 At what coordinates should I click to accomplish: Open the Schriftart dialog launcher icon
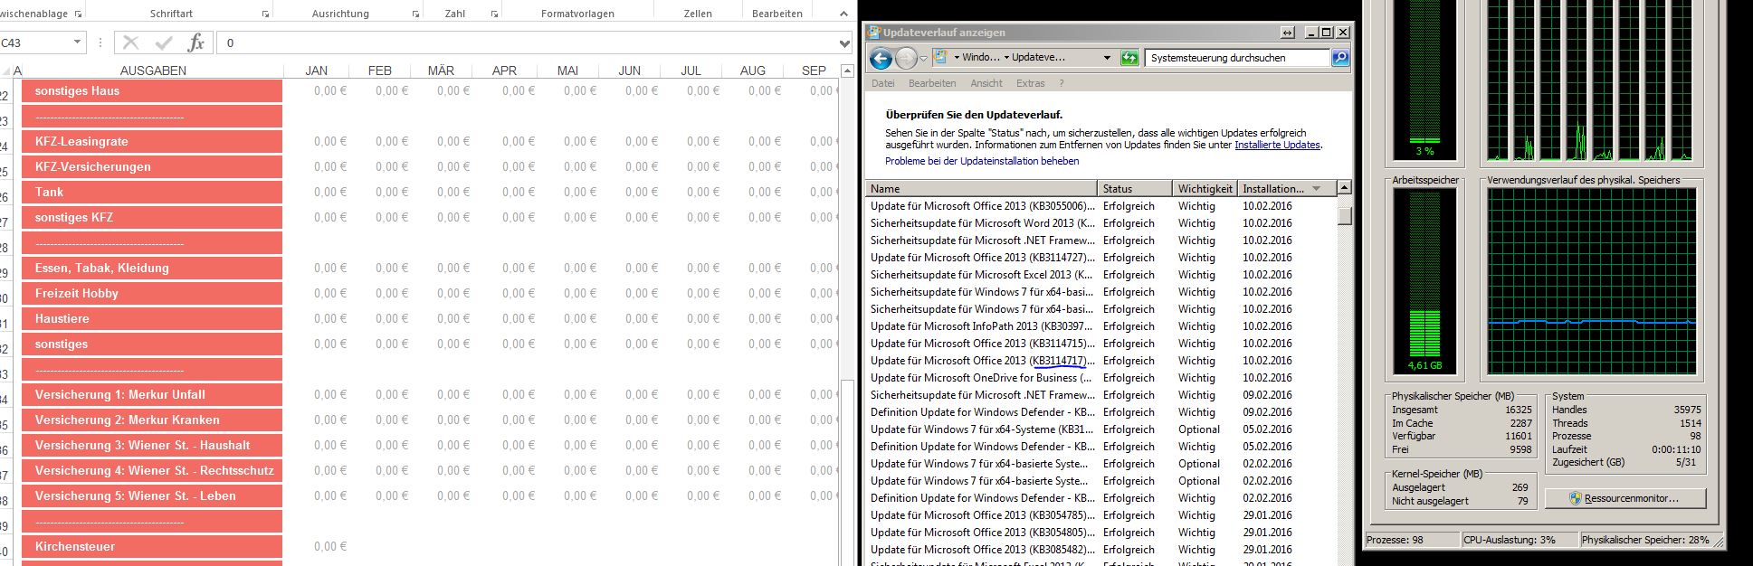pyautogui.click(x=265, y=14)
